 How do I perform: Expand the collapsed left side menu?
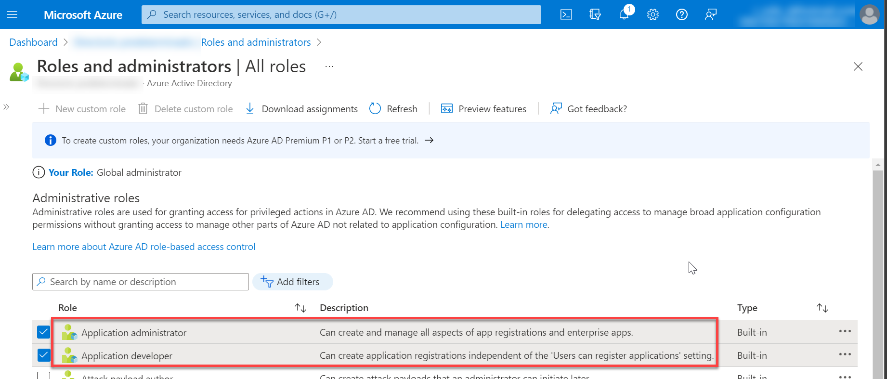pyautogui.click(x=6, y=107)
